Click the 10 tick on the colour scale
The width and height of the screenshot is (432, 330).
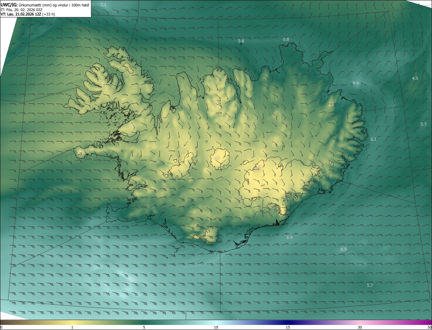[216, 327]
